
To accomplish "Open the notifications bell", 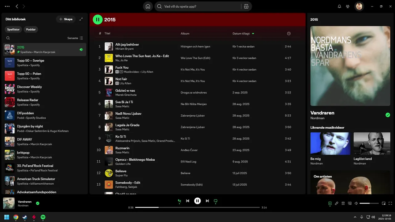I will pyautogui.click(x=339, y=6).
